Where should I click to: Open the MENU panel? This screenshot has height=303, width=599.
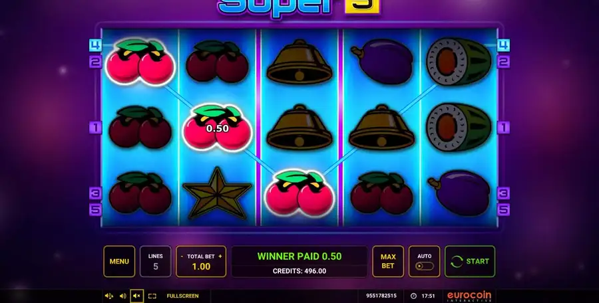119,261
